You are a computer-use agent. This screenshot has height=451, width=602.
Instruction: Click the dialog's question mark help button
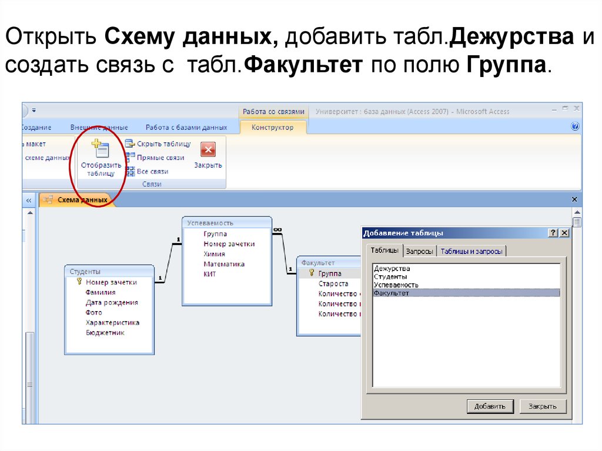coord(553,233)
